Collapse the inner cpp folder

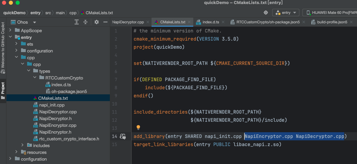pyautogui.click(x=22, y=64)
